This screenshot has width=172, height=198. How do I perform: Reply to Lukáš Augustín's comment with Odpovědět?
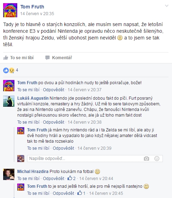pos(53,122)
